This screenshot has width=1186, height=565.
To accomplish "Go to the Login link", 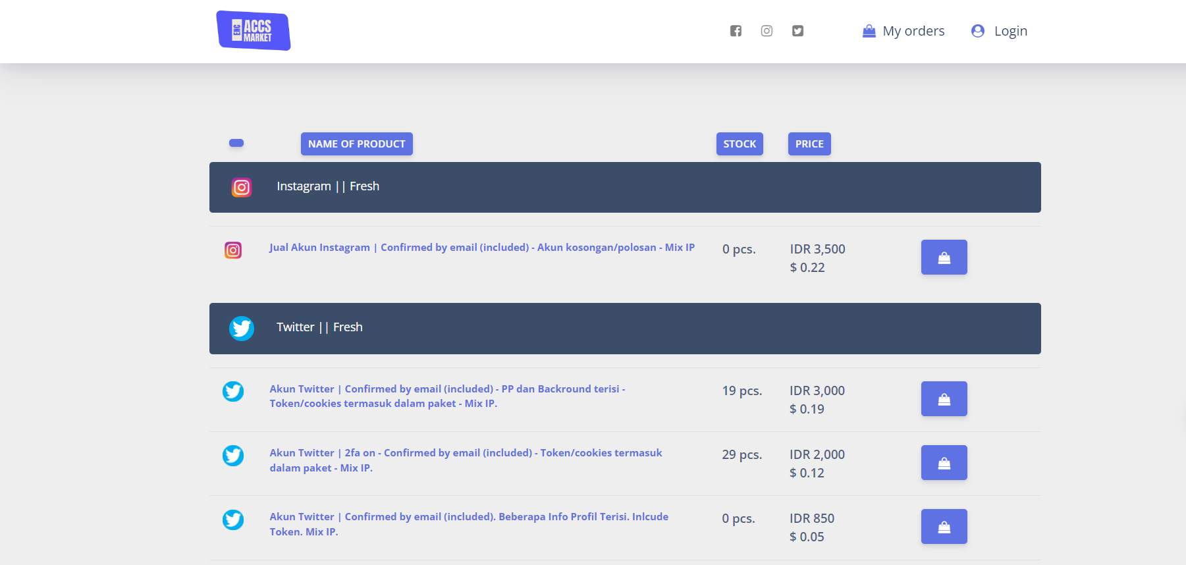I will [1011, 31].
